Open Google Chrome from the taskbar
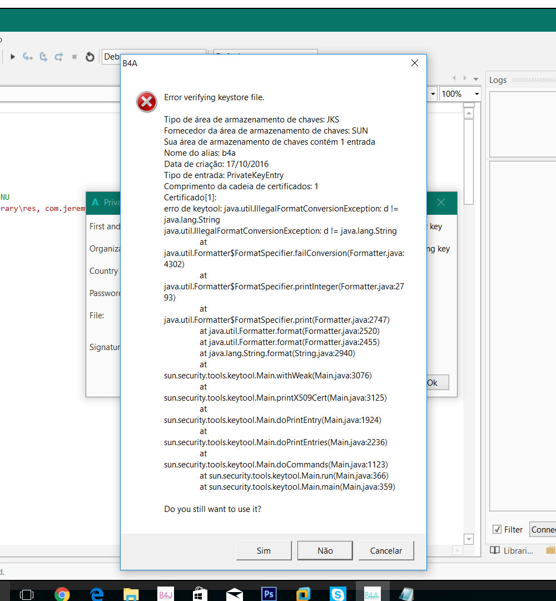The height and width of the screenshot is (601, 556). click(62, 594)
